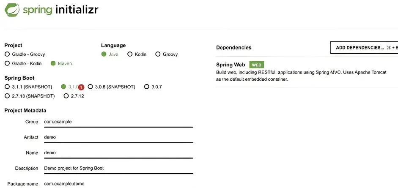Click the Spring leaf logo icon
This screenshot has width=398, height=188.
(x=12, y=10)
